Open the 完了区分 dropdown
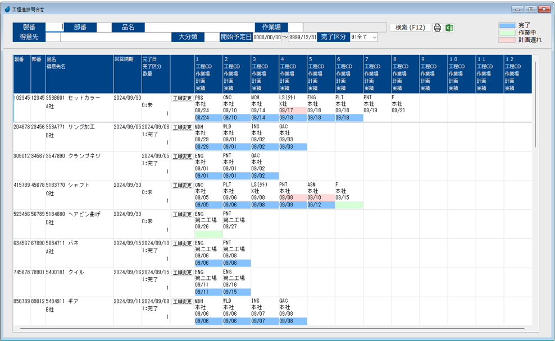The width and height of the screenshot is (555, 341). (363, 38)
